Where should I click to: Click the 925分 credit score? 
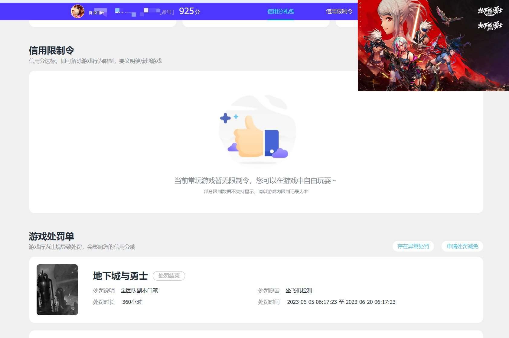coord(190,11)
